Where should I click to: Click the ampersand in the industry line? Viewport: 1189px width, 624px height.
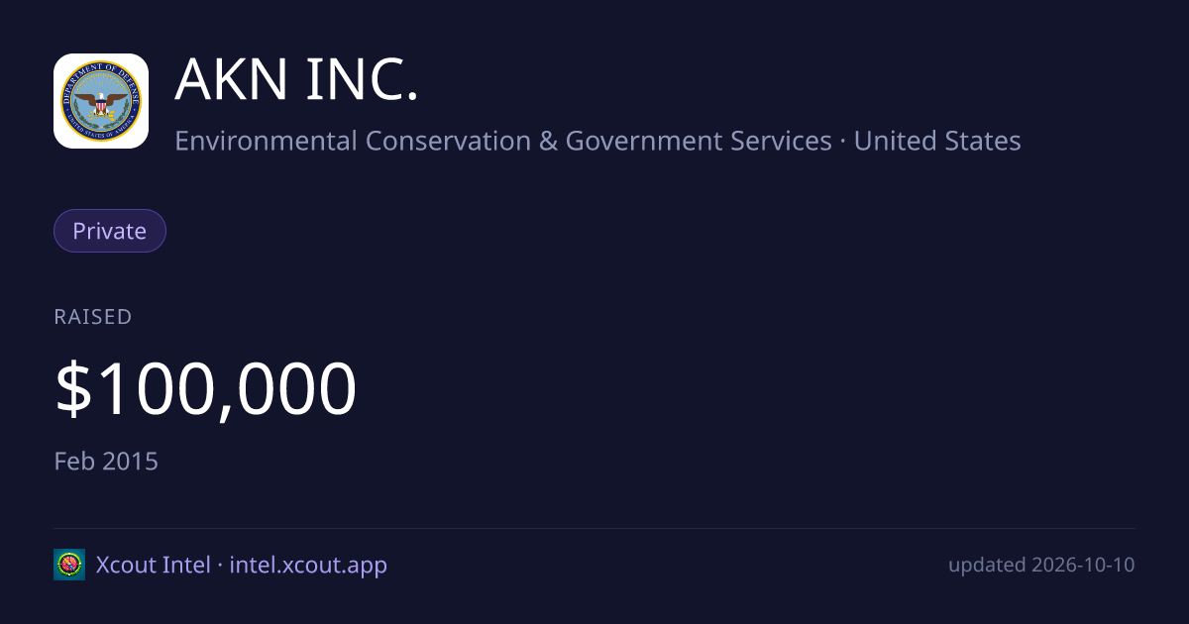point(549,141)
